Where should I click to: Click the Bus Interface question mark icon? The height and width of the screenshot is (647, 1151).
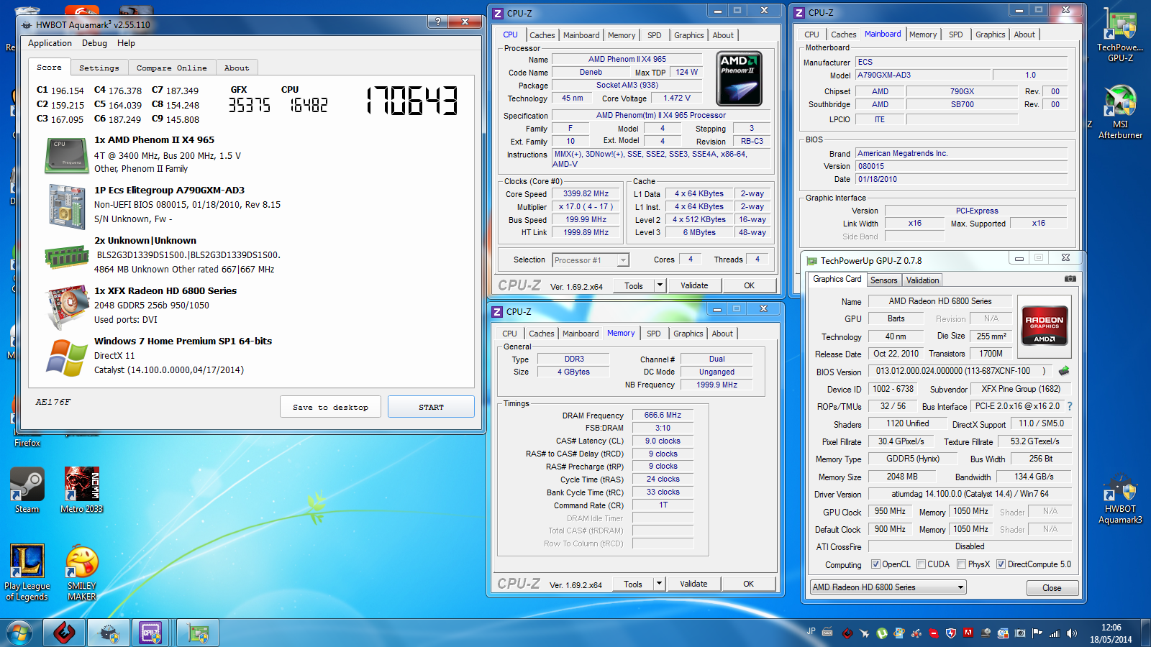point(1070,406)
